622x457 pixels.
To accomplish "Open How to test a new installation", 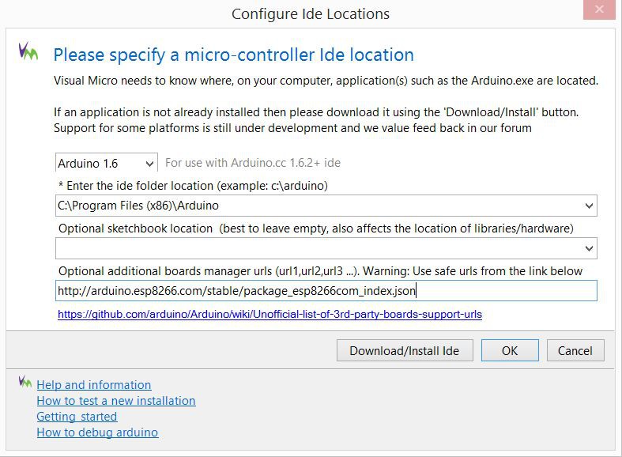I will 116,401.
